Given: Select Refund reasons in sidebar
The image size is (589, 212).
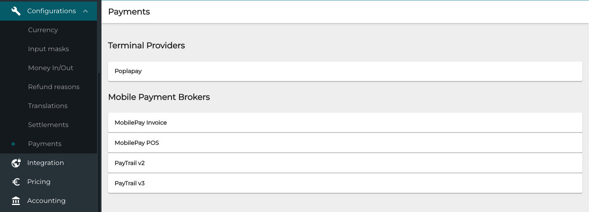Looking at the screenshot, I should pos(54,87).
